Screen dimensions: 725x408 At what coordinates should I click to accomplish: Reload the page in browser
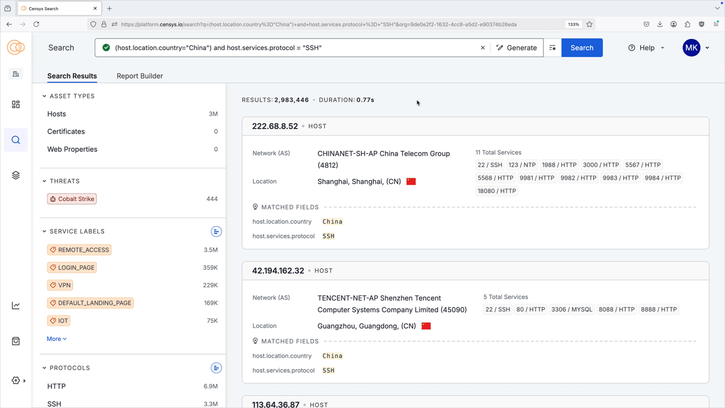[36, 24]
